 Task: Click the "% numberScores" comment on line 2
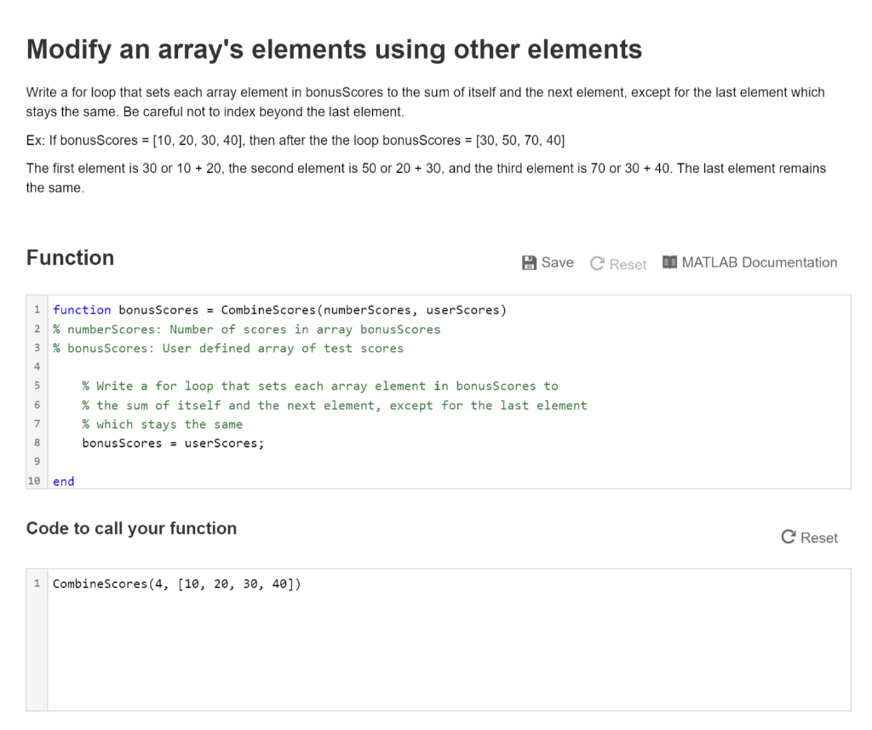click(x=247, y=330)
